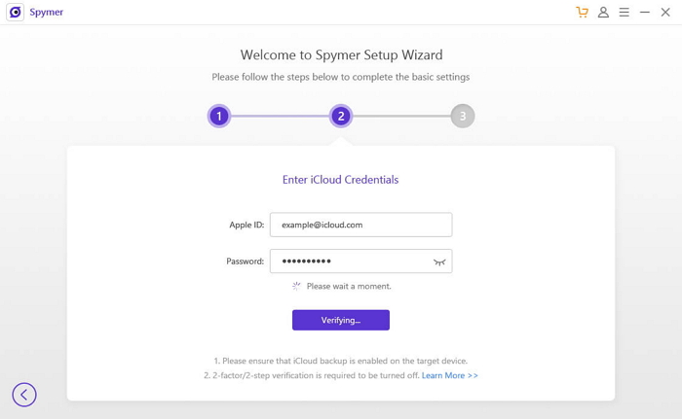Open the hamburger menu
682x419 pixels.
point(625,13)
